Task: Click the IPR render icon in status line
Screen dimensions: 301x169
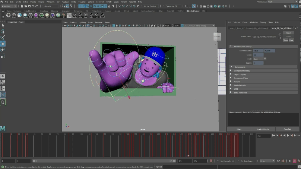Action: (x=208, y=6)
